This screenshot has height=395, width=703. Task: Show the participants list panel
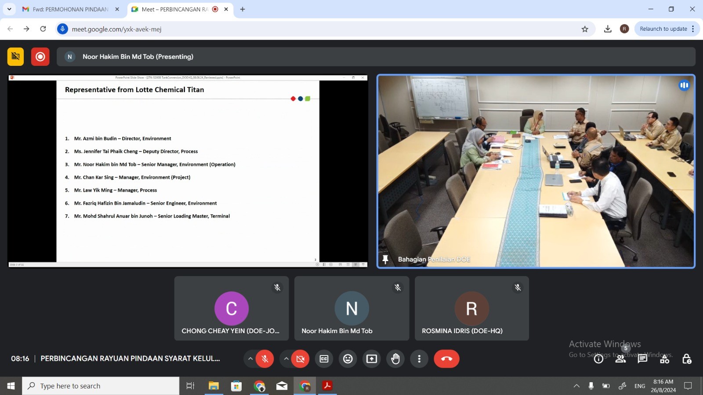tap(620, 359)
